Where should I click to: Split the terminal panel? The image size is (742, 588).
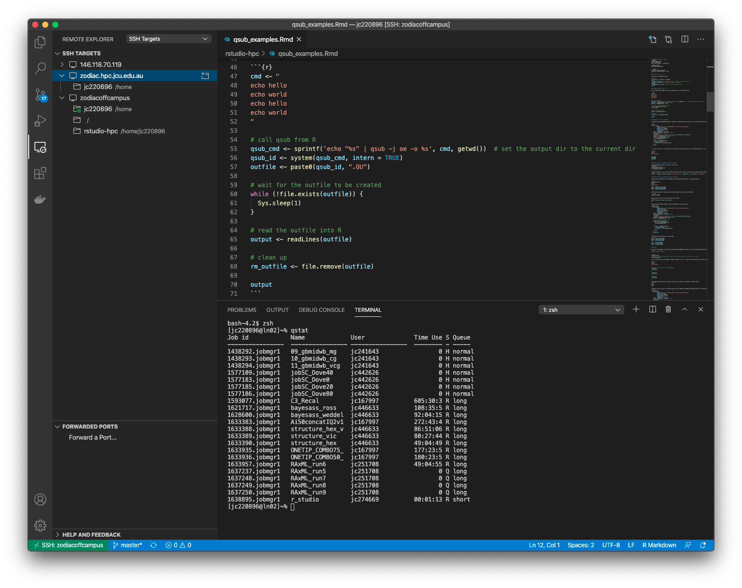652,309
